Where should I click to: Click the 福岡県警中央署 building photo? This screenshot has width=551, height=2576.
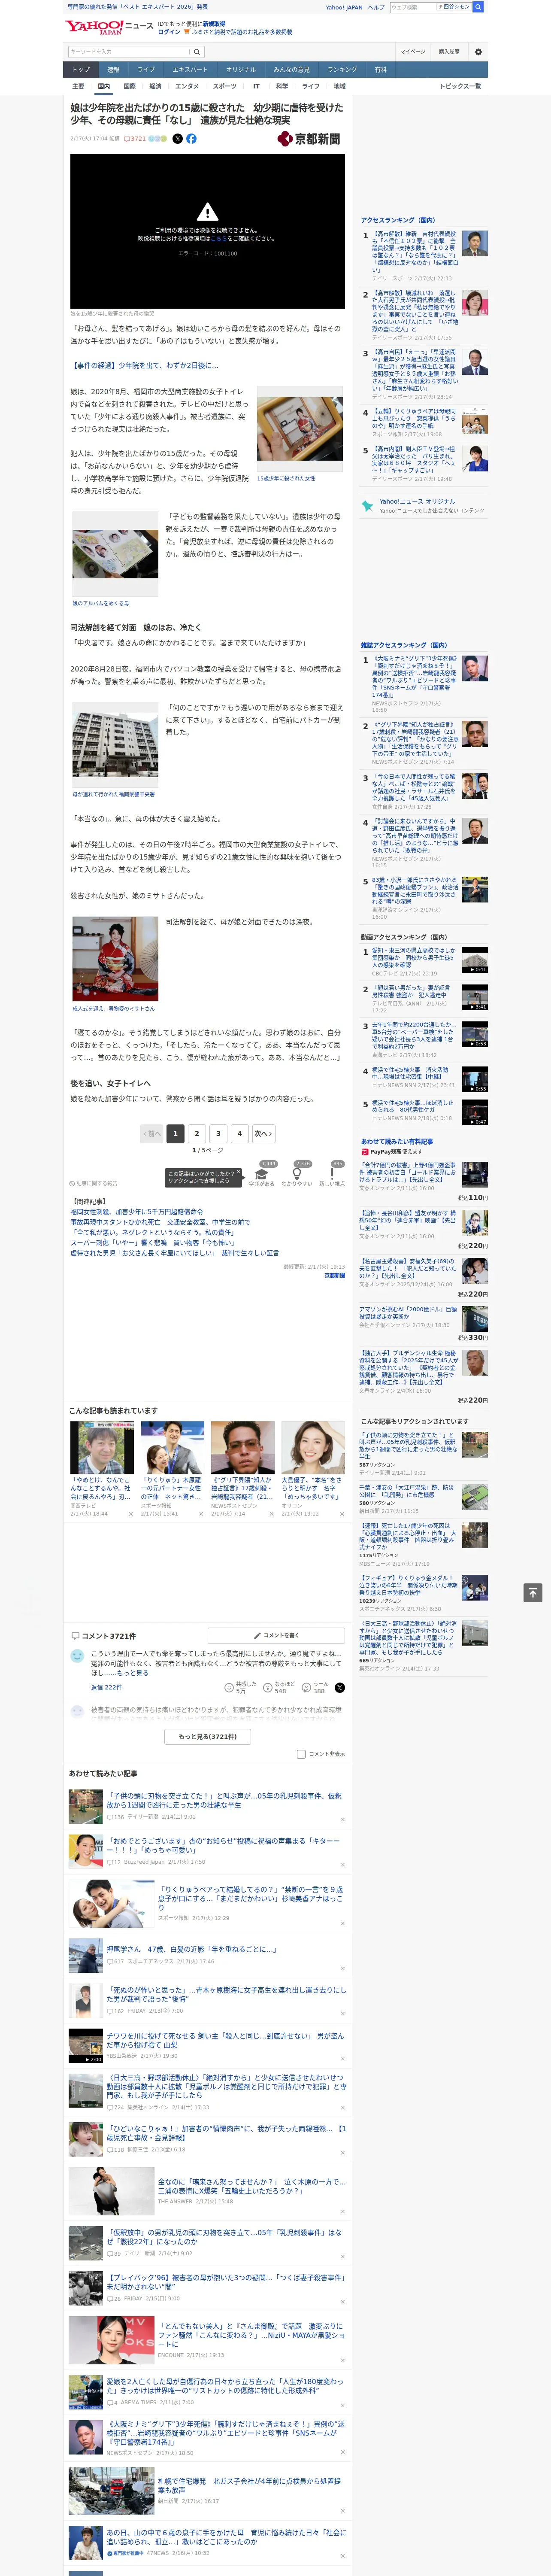coord(115,745)
